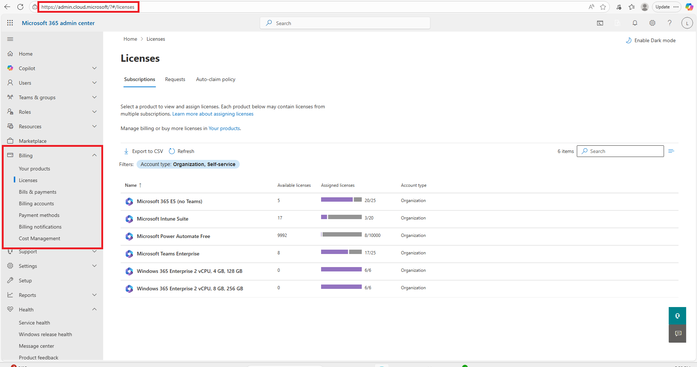697x367 pixels.
Task: Click the Microsoft Teams Enterprise product icon
Action: [x=129, y=254]
